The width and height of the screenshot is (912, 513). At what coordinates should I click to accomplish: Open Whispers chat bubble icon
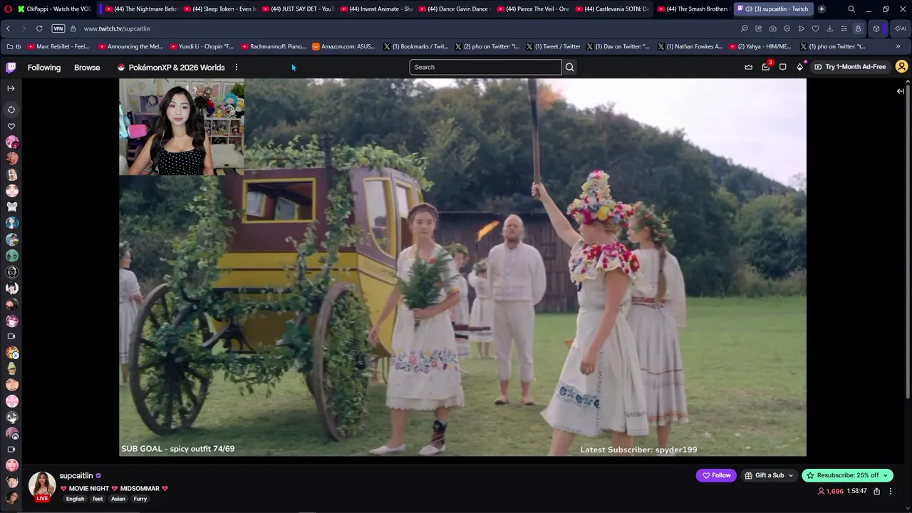pos(782,67)
